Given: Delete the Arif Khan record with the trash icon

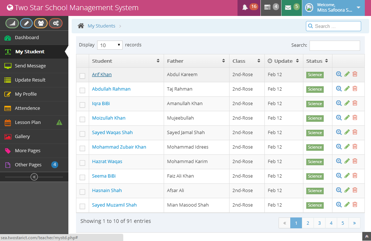Looking at the screenshot, I should tap(355, 74).
